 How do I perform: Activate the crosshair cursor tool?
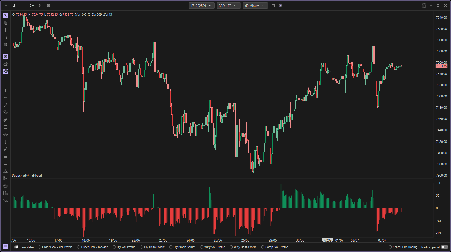(x=6, y=30)
